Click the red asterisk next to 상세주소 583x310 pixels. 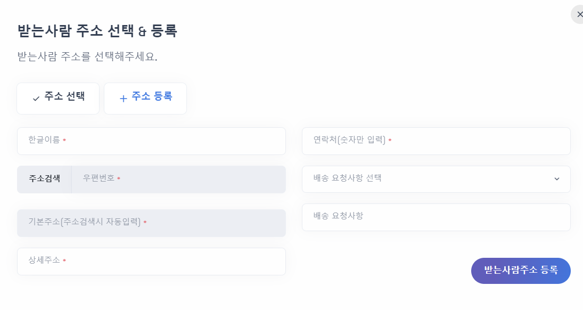point(64,261)
